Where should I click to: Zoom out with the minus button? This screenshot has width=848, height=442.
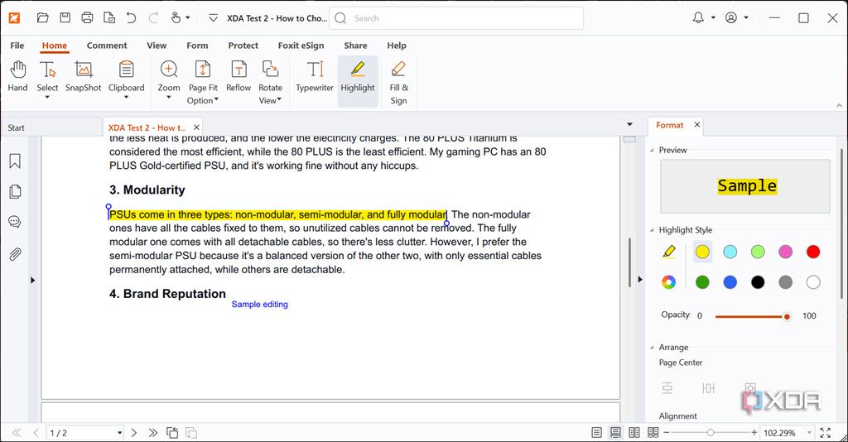pos(667,432)
